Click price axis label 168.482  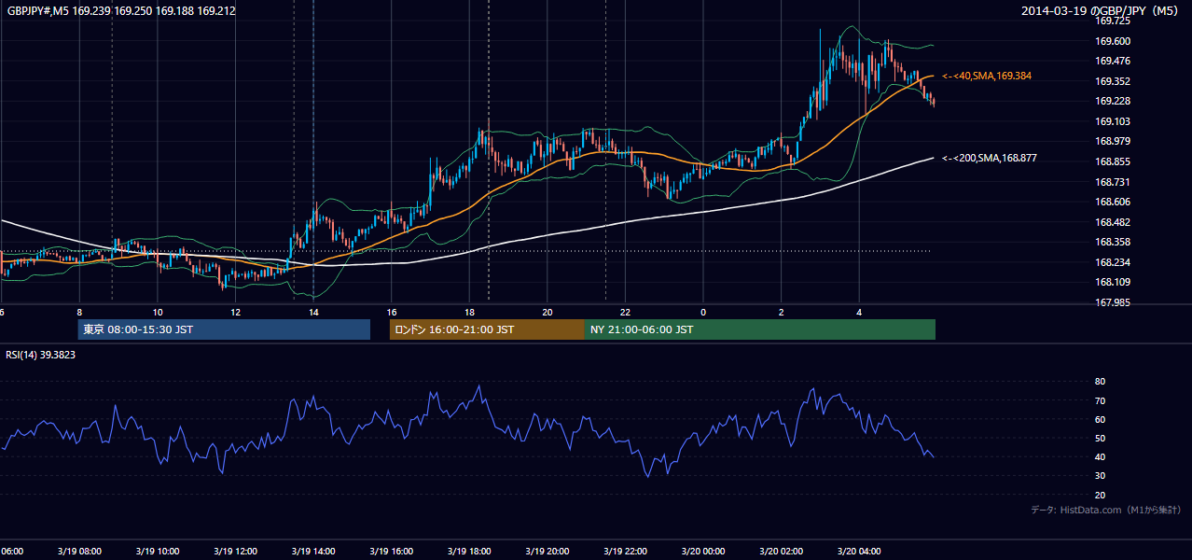(x=1113, y=222)
